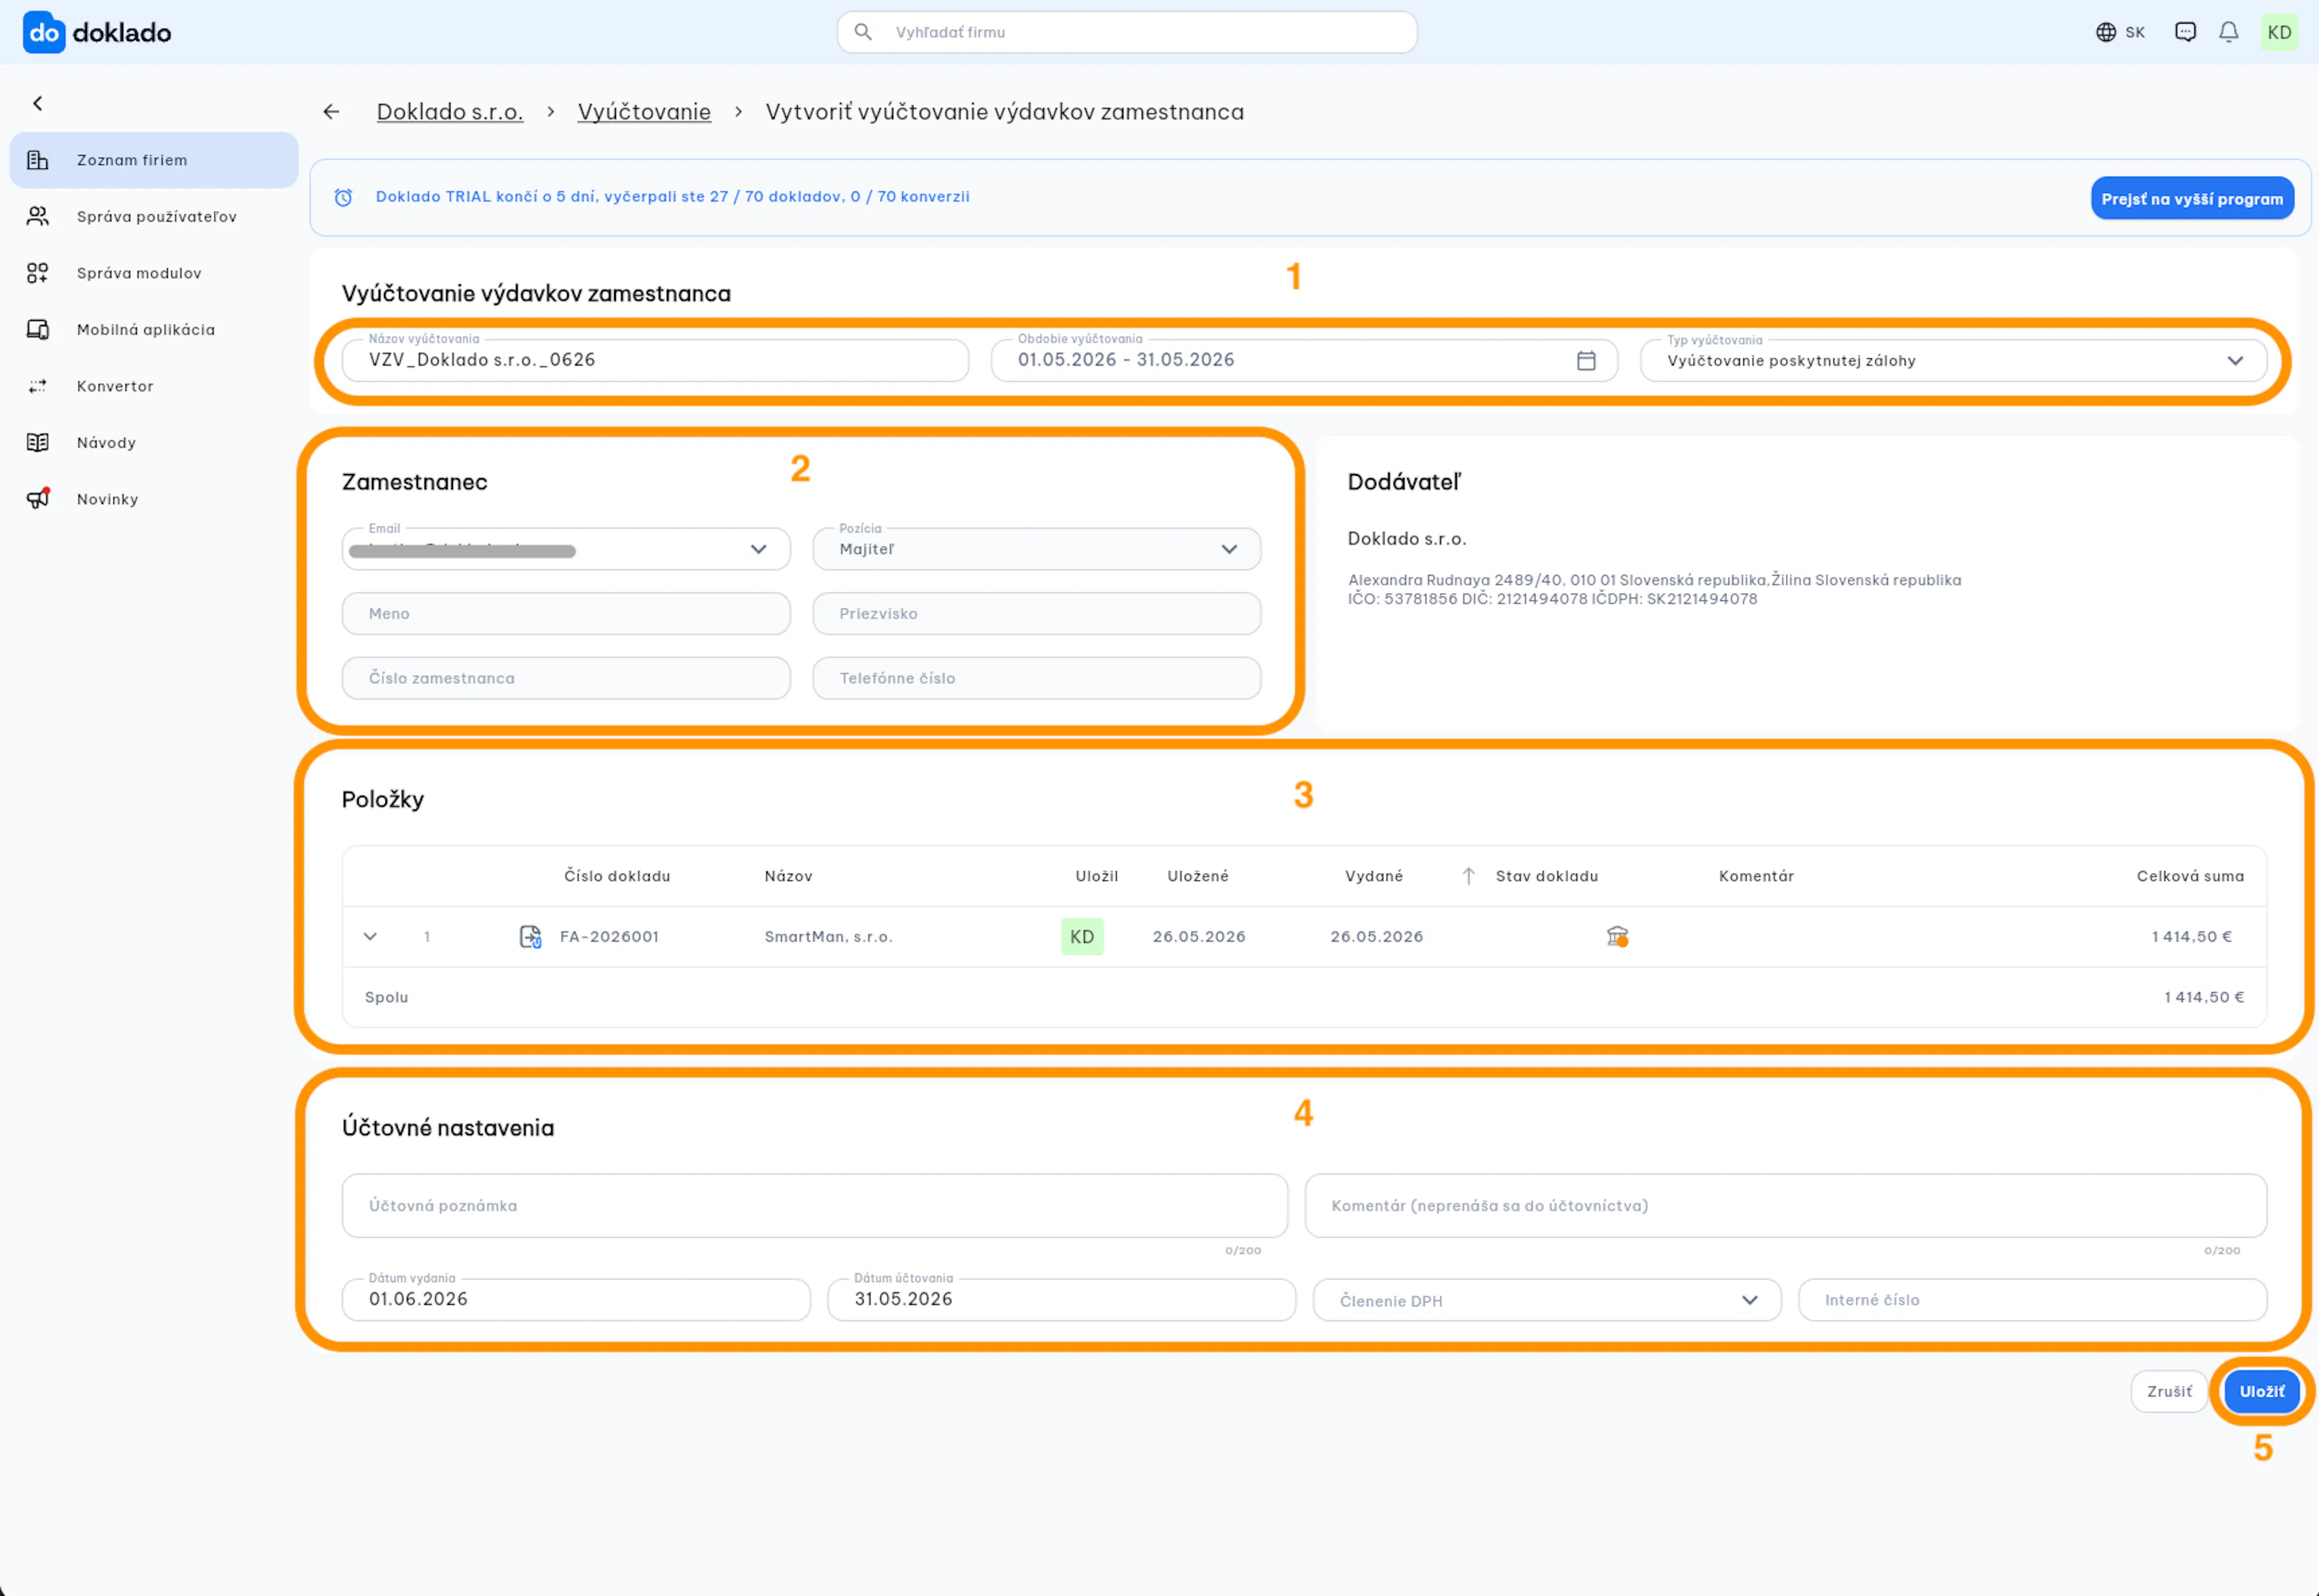This screenshot has width=2319, height=1596.
Task: Open Návody in the sidebar
Action: click(x=154, y=442)
